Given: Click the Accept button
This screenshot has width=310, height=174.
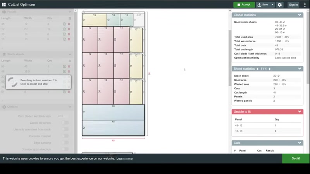Looking at the screenshot, I should [x=244, y=5].
